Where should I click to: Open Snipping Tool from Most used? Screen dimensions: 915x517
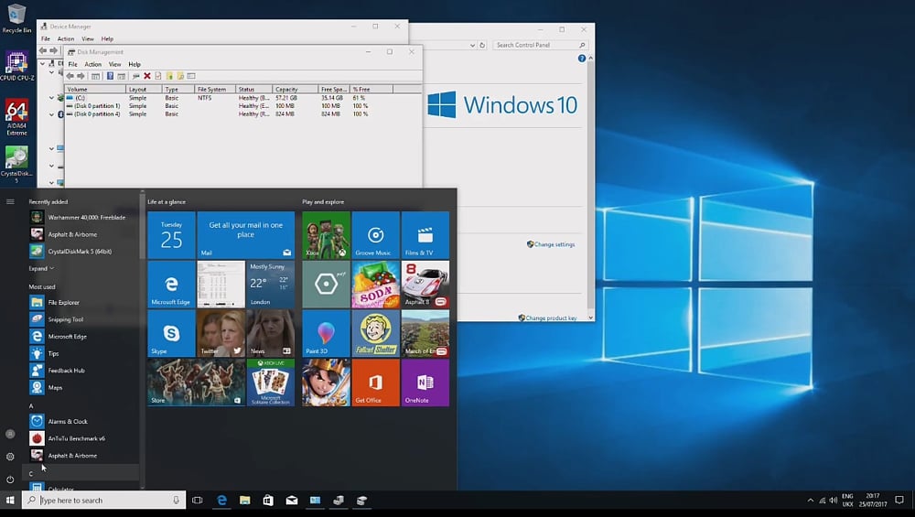[x=65, y=319]
